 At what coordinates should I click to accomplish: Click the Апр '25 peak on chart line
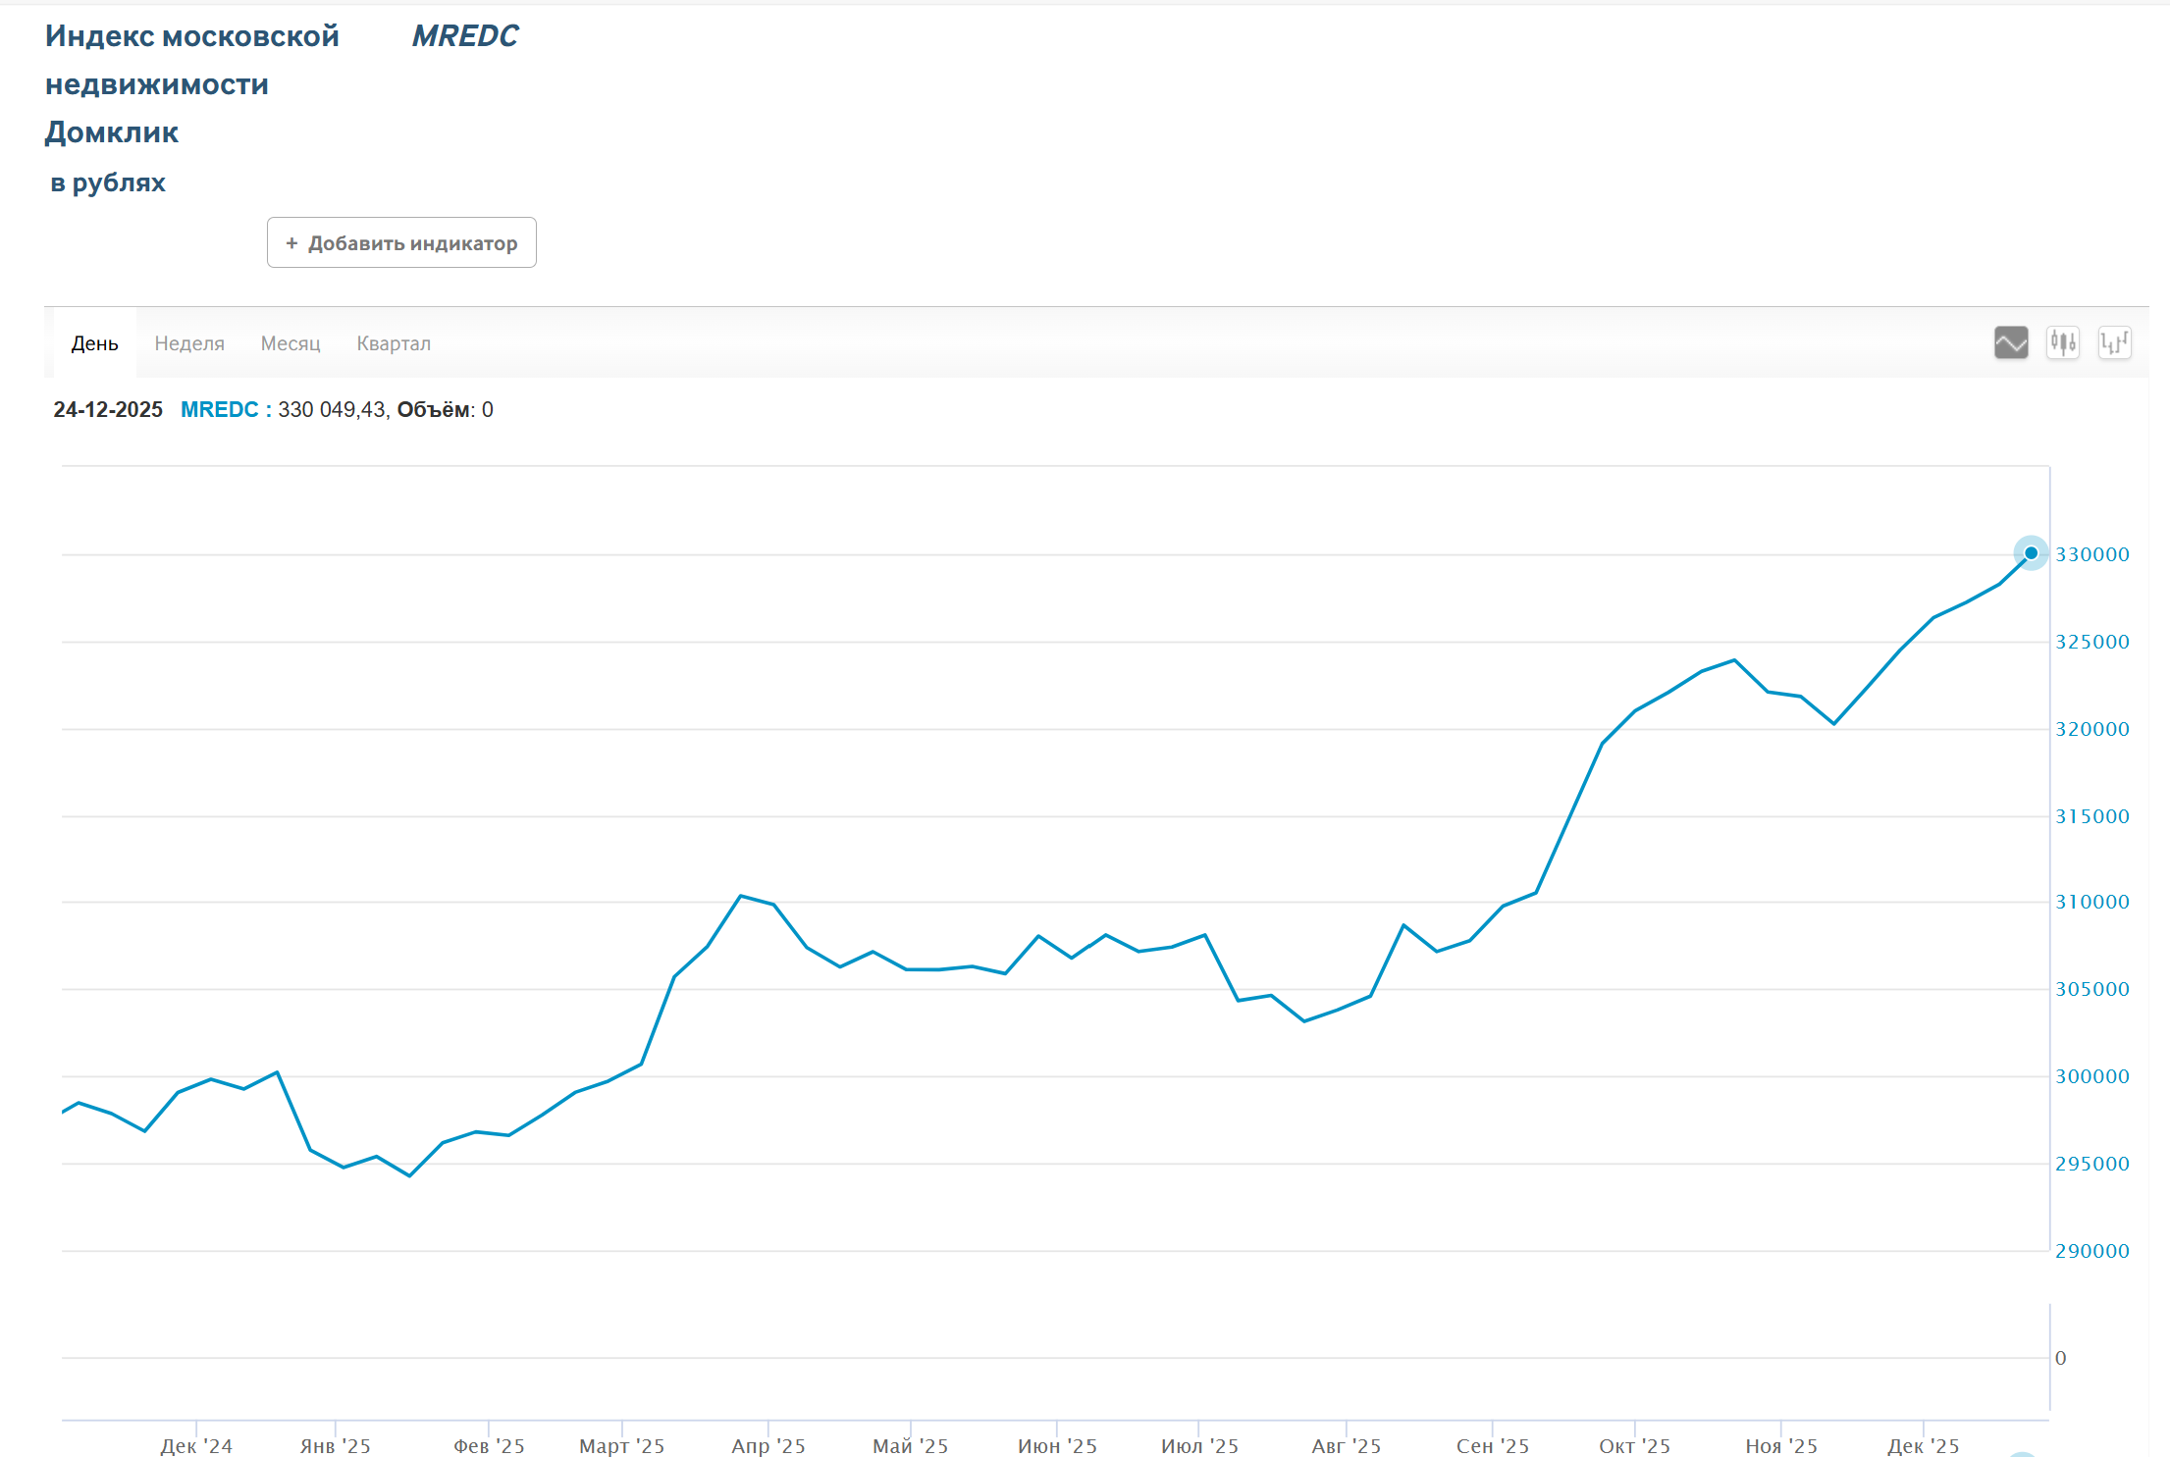coord(741,896)
